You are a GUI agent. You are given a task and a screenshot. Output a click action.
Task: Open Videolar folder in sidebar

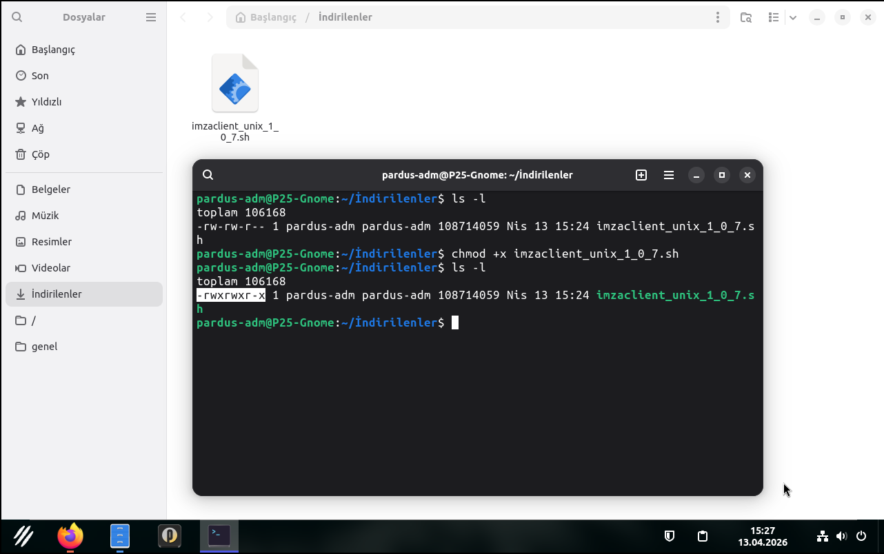(84, 268)
